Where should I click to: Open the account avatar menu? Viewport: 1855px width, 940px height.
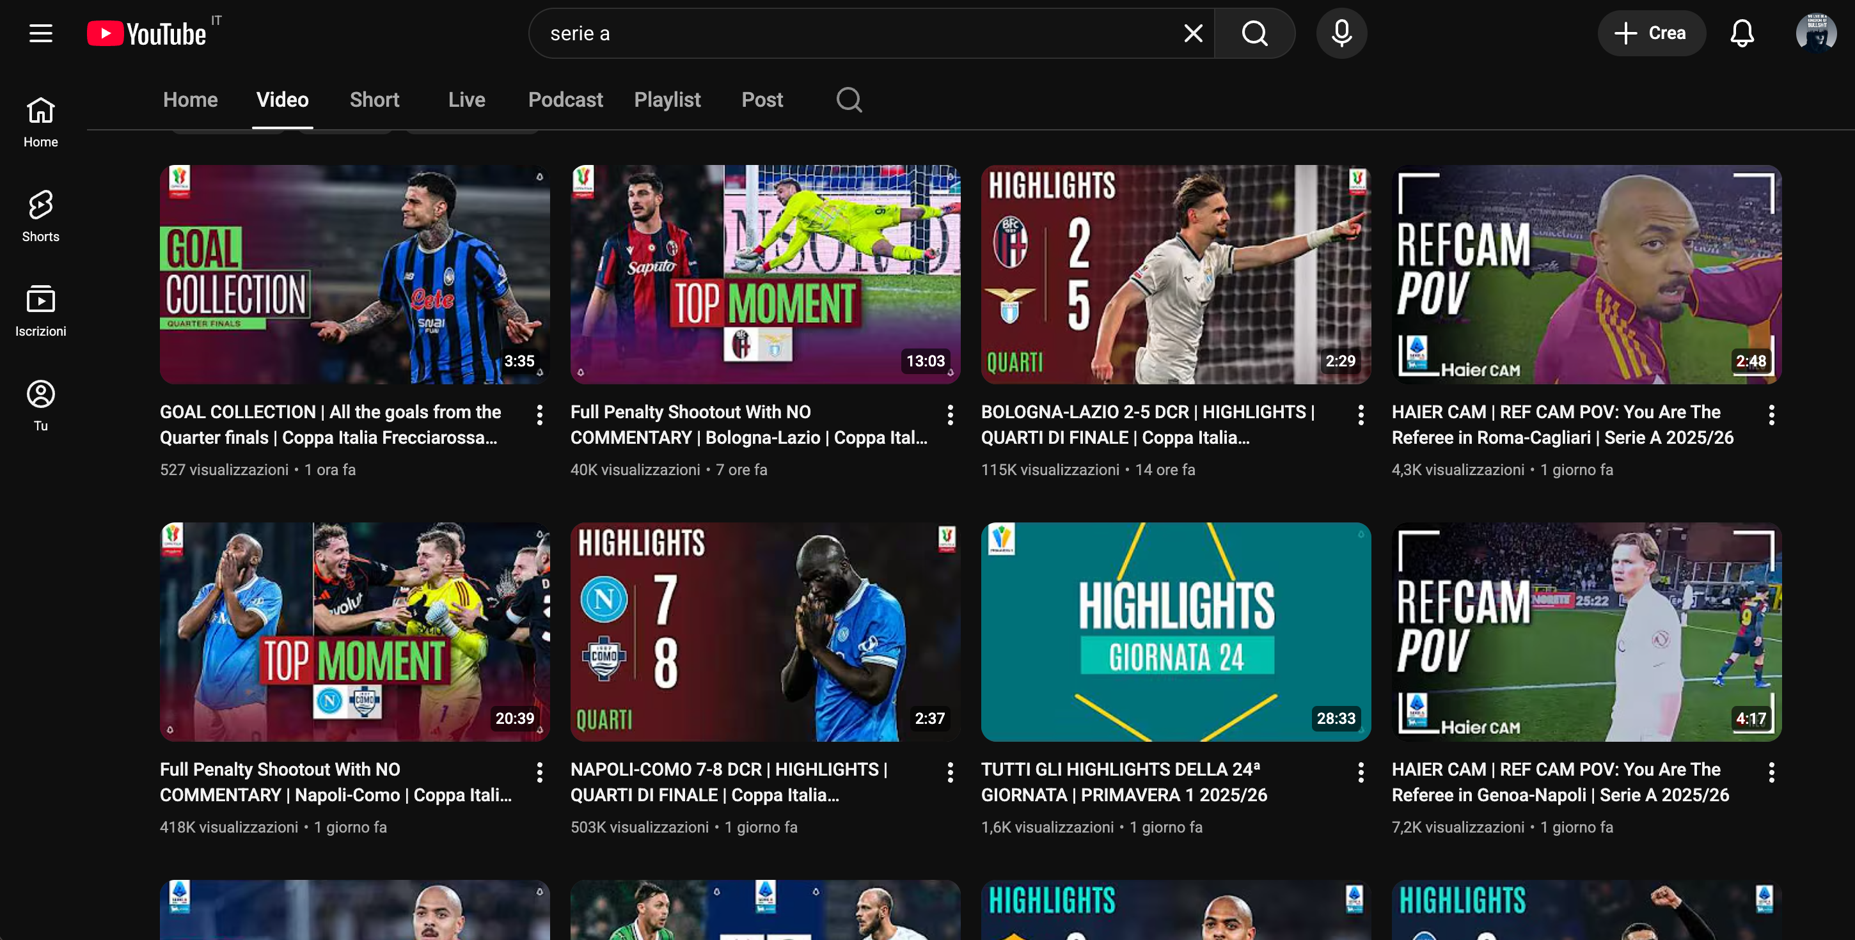point(1815,33)
